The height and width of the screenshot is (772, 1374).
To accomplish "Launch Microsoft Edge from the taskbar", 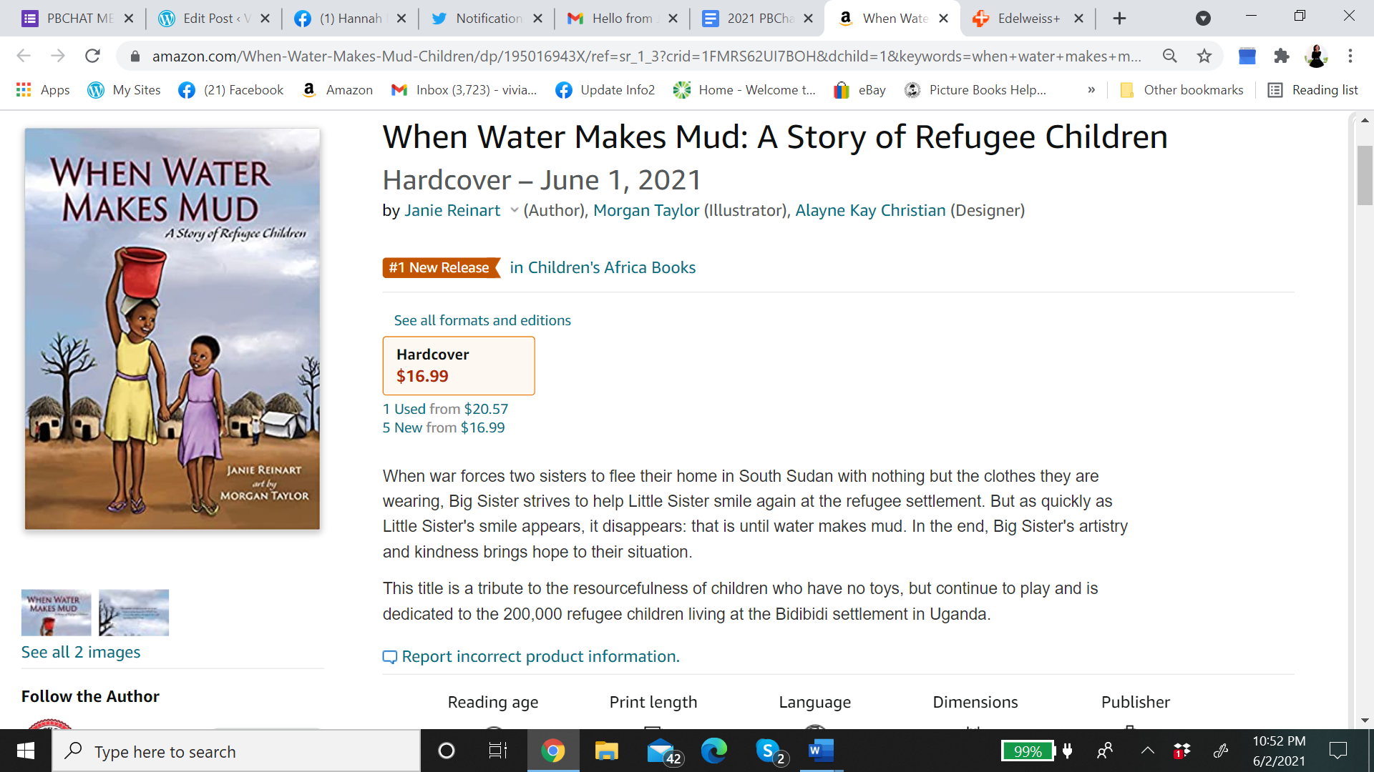I will pyautogui.click(x=713, y=751).
